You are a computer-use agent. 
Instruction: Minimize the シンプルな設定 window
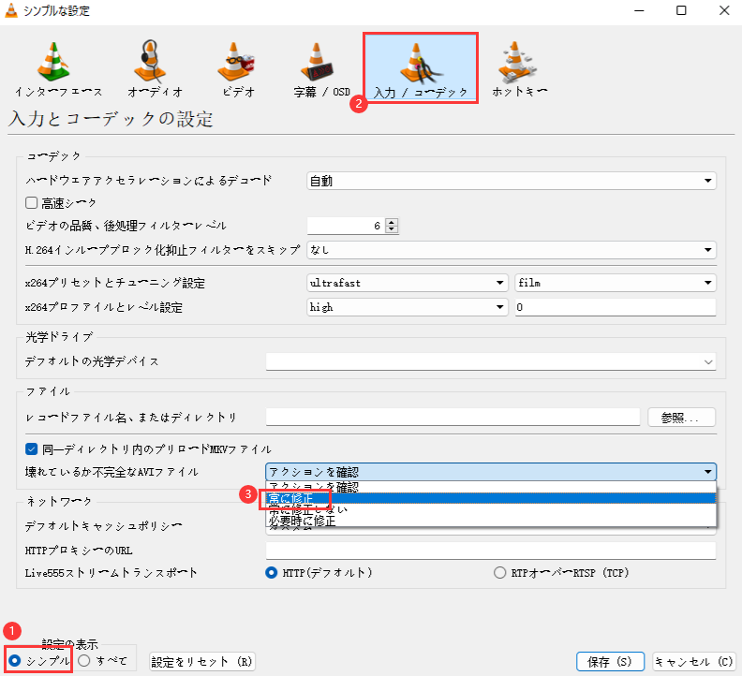click(639, 10)
